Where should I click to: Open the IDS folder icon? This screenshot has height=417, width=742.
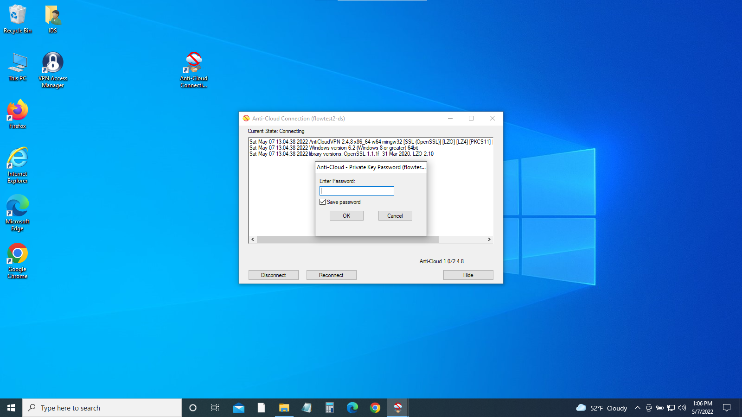pos(53,19)
